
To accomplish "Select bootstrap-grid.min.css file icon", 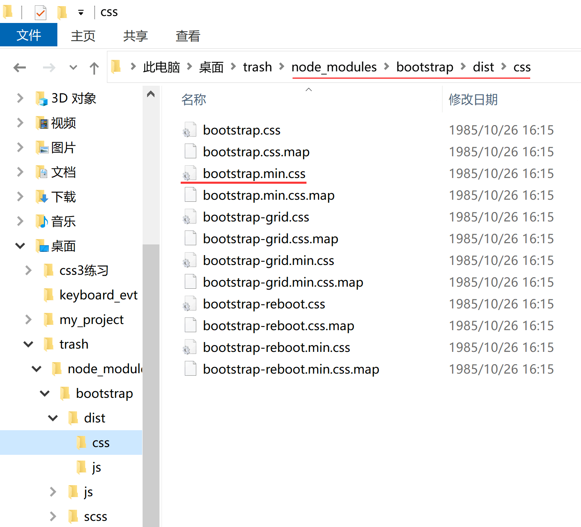I will pyautogui.click(x=189, y=260).
